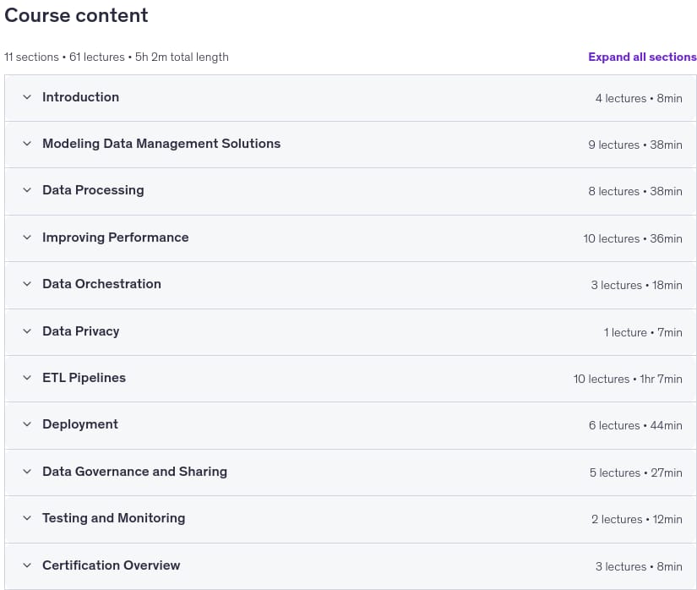Click the Improving Performance section title

click(115, 238)
